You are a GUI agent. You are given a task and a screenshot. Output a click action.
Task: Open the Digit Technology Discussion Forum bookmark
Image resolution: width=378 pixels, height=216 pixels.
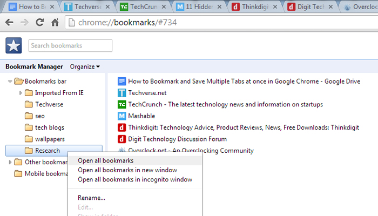click(x=178, y=139)
